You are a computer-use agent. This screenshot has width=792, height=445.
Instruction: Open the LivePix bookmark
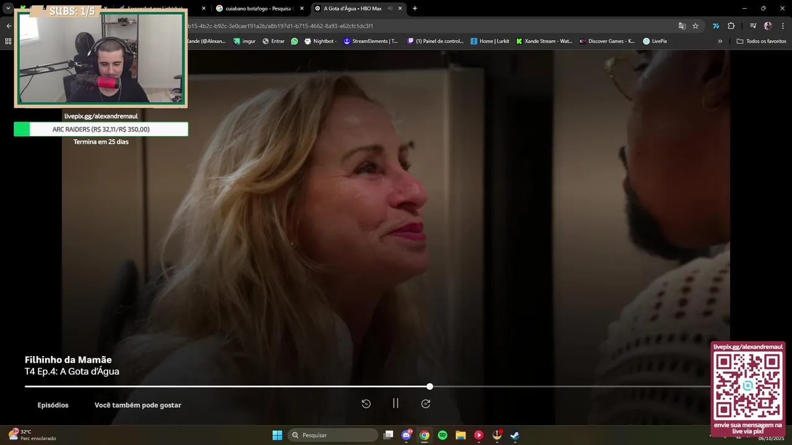point(655,41)
